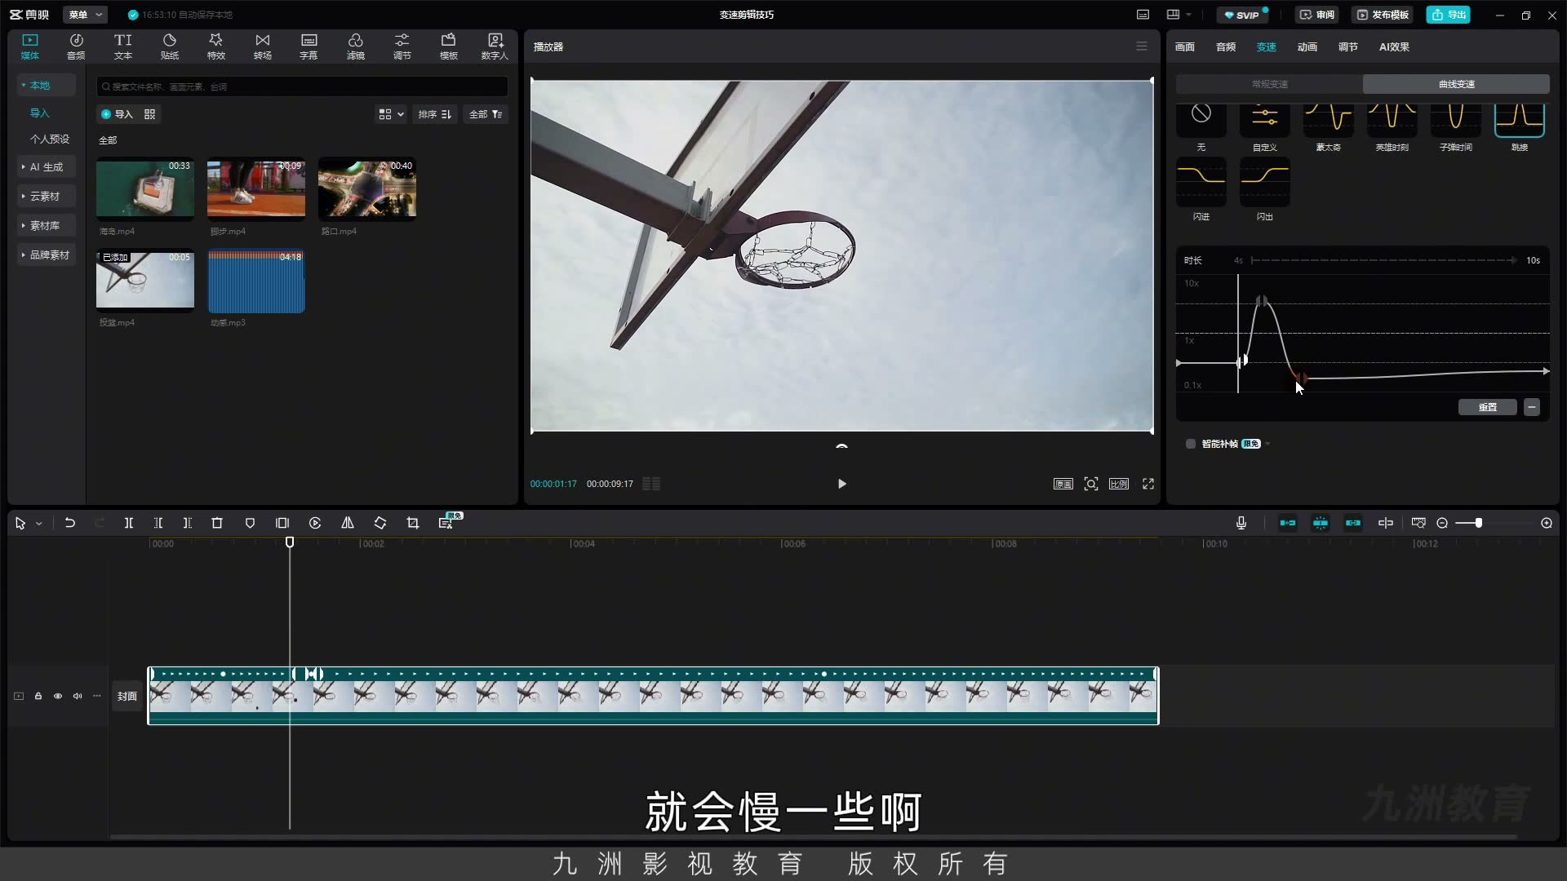Toggle track visibility eye icon

[58, 696]
